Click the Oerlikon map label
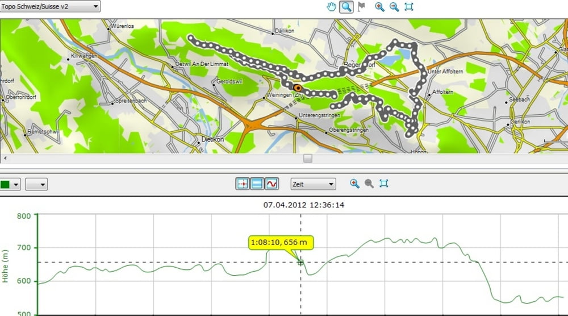The height and width of the screenshot is (316, 568). click(x=520, y=122)
